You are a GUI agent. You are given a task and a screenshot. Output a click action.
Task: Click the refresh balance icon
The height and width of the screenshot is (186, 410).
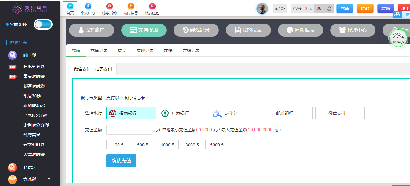(329, 9)
